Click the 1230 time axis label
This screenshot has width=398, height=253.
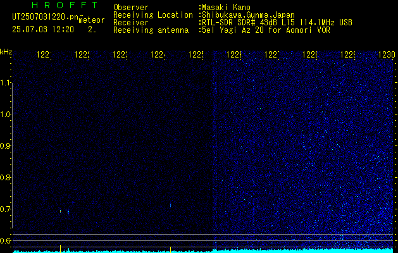pyautogui.click(x=387, y=54)
